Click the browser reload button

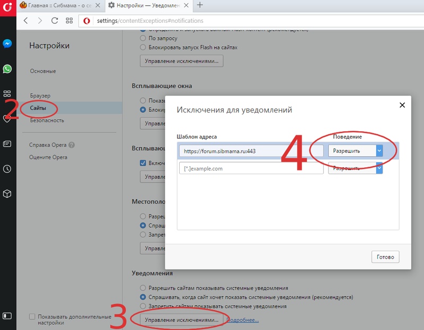click(x=55, y=21)
